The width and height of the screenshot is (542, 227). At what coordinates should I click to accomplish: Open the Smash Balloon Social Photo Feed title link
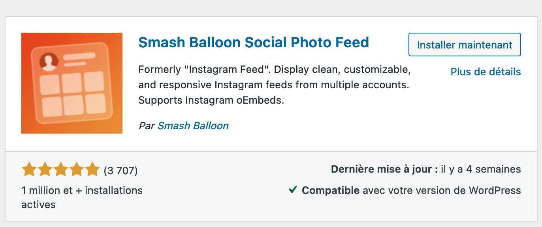coord(254,43)
